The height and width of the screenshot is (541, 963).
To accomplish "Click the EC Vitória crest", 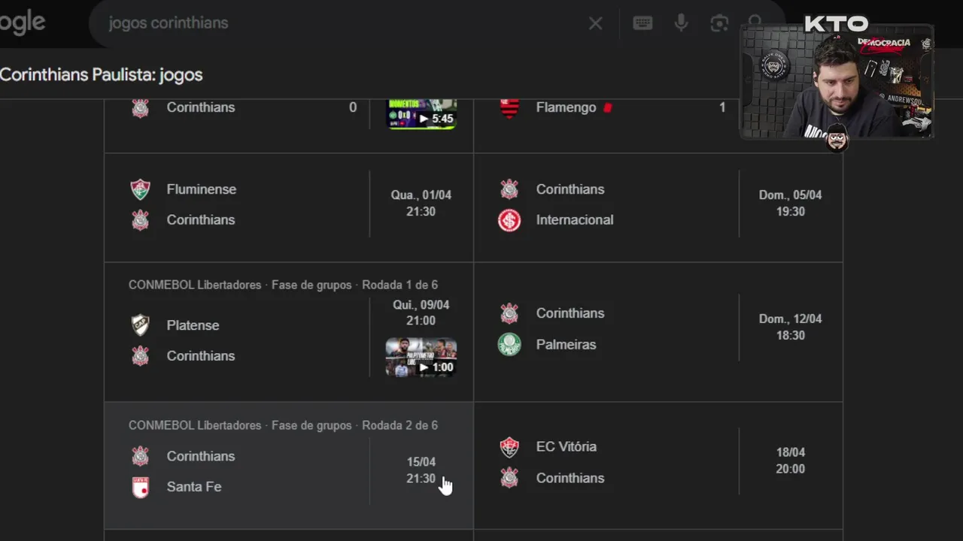I will (509, 447).
